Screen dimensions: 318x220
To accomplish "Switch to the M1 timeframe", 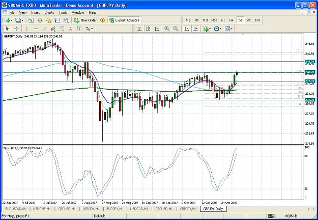I will pos(188,20).
